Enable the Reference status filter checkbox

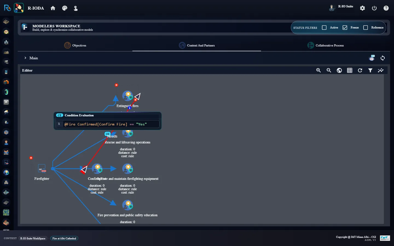coord(366,28)
